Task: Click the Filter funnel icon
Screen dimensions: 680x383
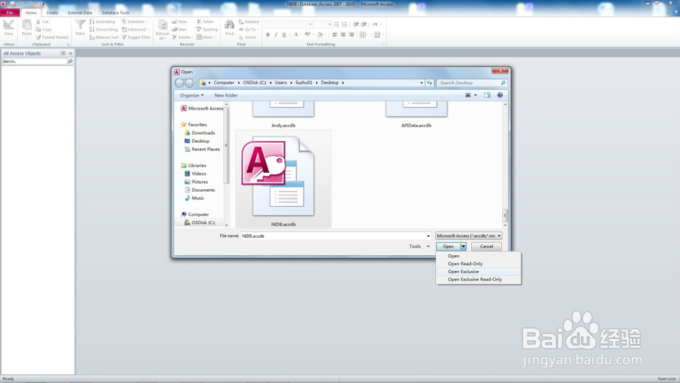Action: pos(80,24)
